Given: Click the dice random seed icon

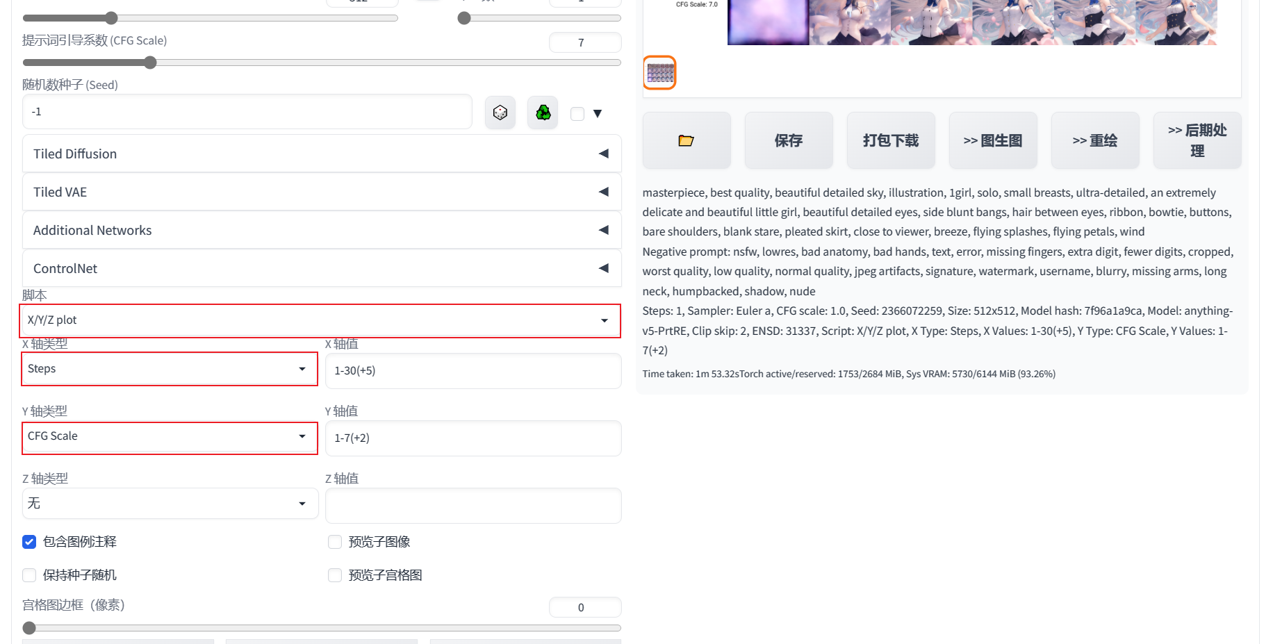Looking at the screenshot, I should 500,113.
